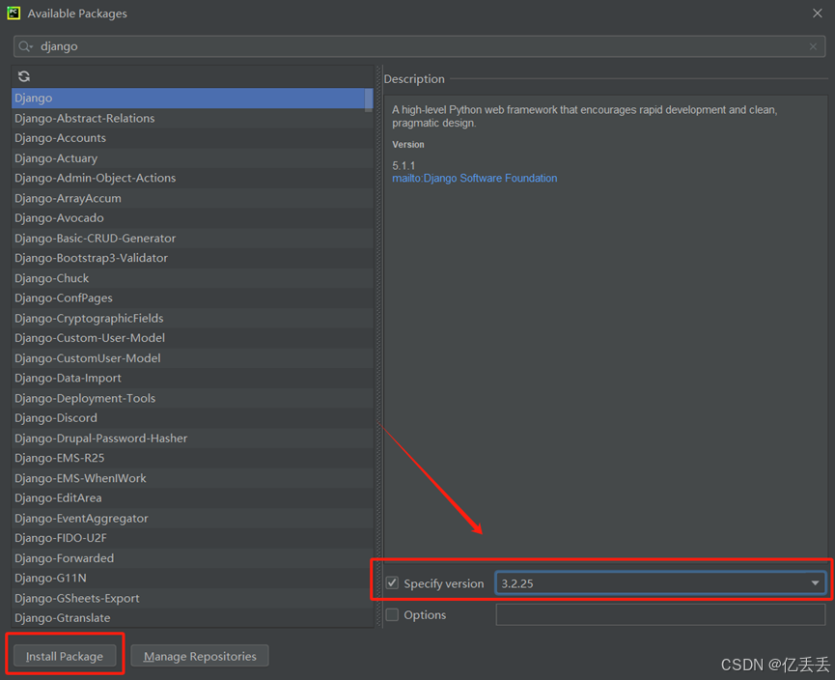The width and height of the screenshot is (835, 680).
Task: Click the PyCharm logo in title bar
Action: click(x=14, y=13)
